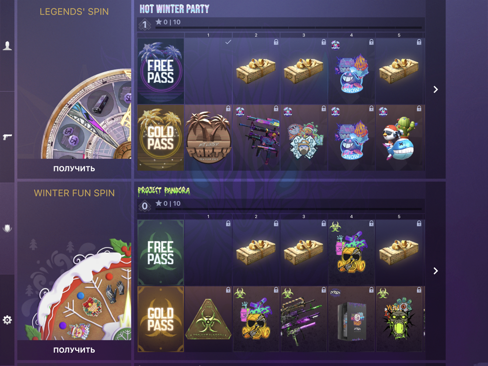Expand more Hot Winter Party rewards with right arrow
This screenshot has height=366, width=488.
click(x=436, y=90)
